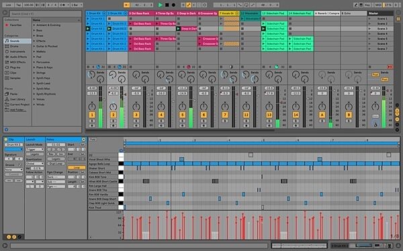Screen dimensions: 403x251
Task: Click the Link button
Action: [x=8, y=5]
